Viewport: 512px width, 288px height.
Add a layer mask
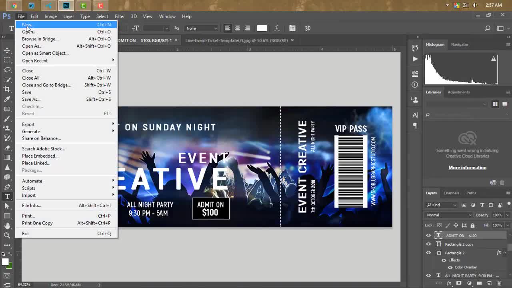pyautogui.click(x=459, y=283)
